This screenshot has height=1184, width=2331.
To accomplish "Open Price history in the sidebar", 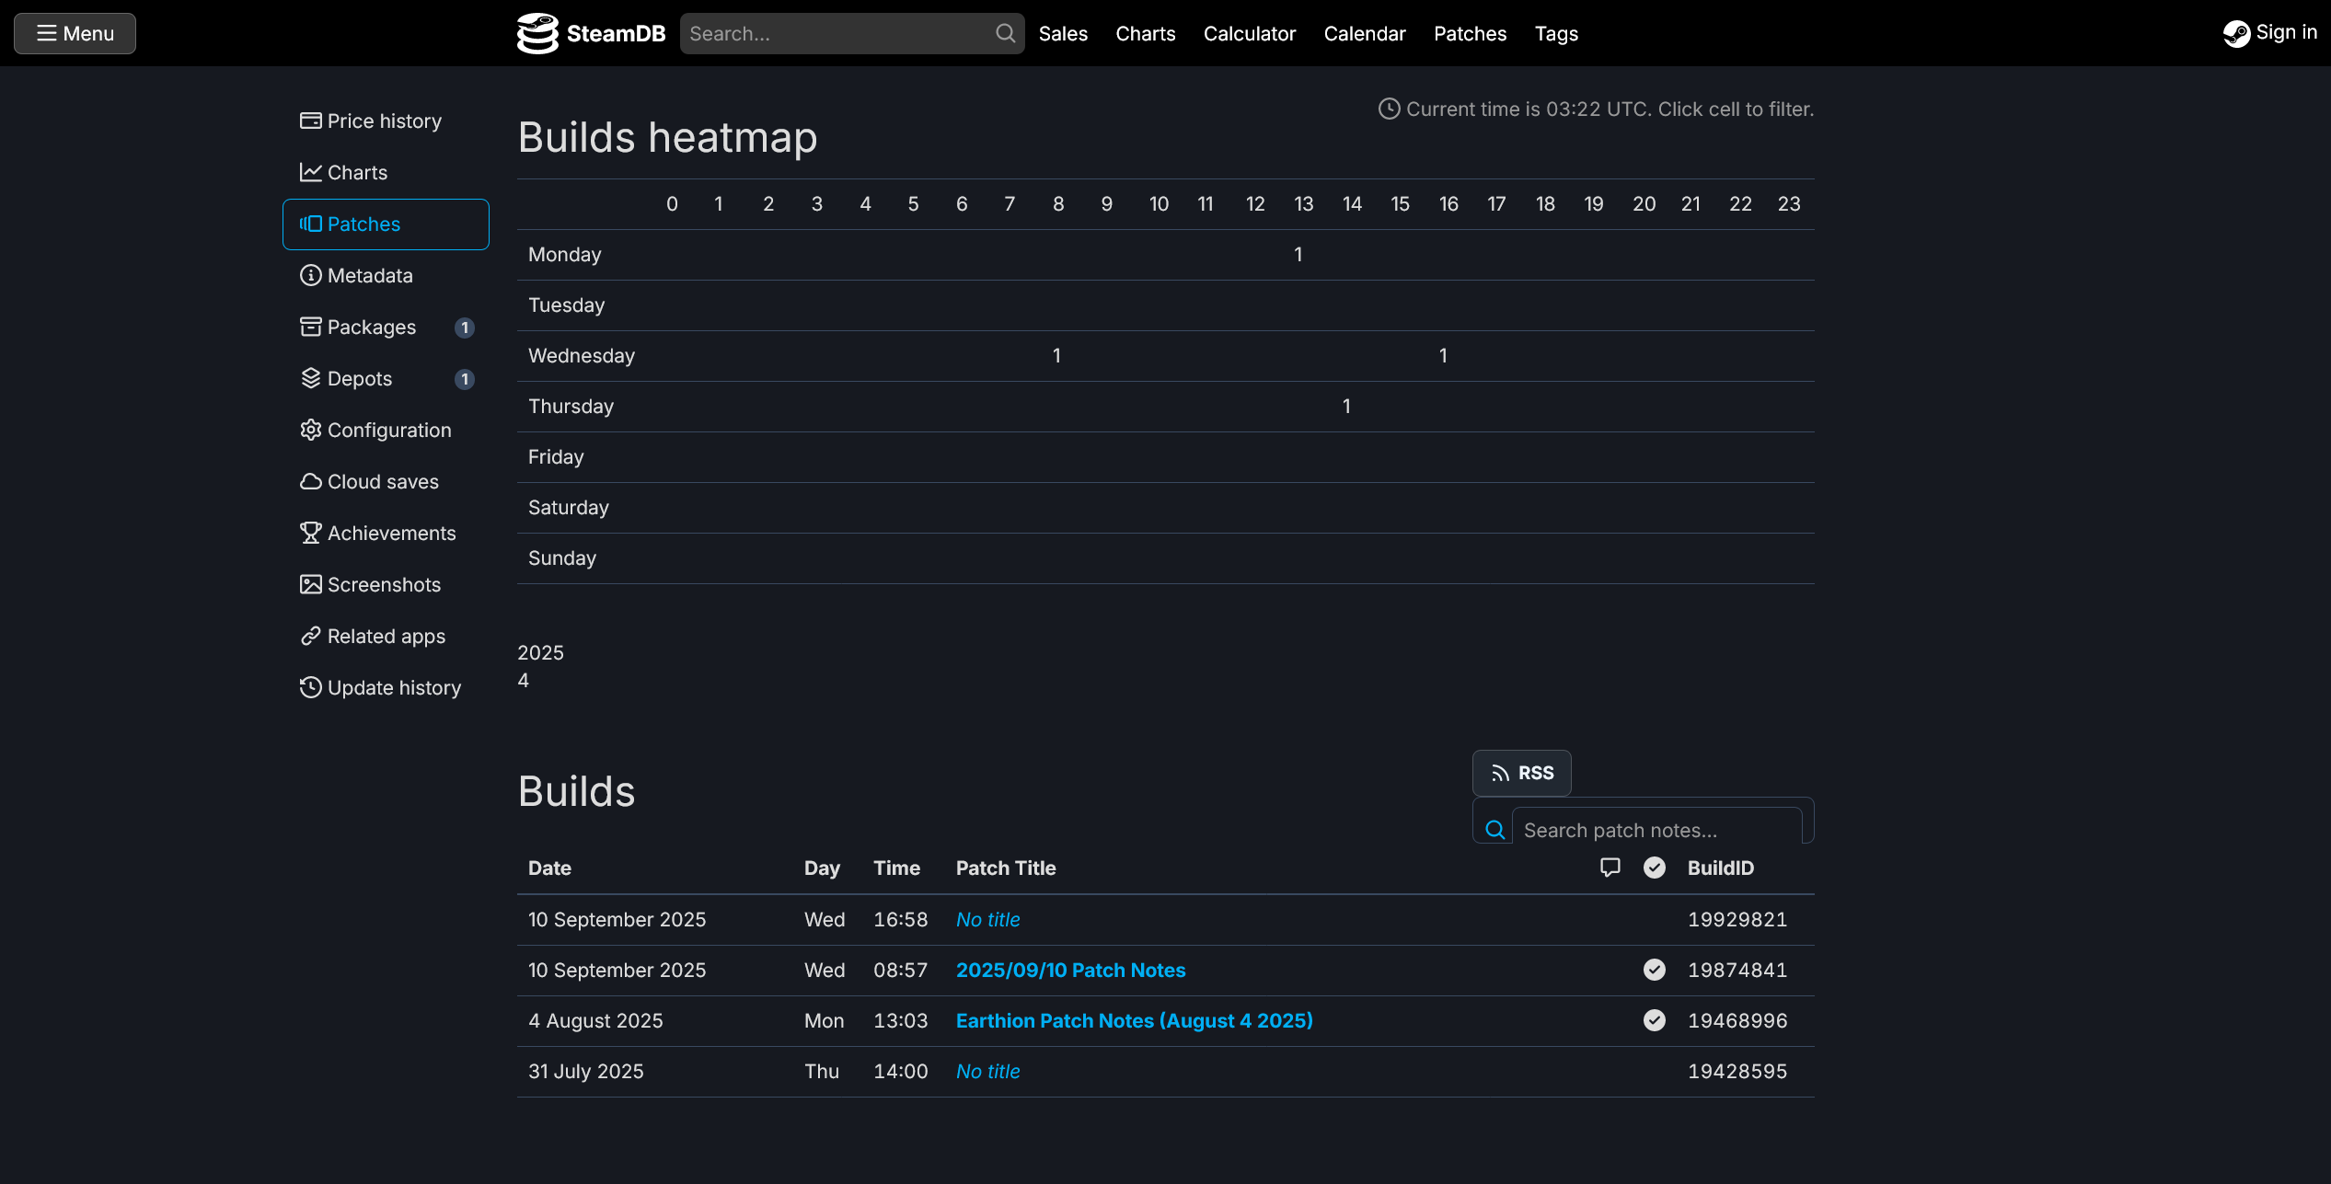I will (x=385, y=121).
